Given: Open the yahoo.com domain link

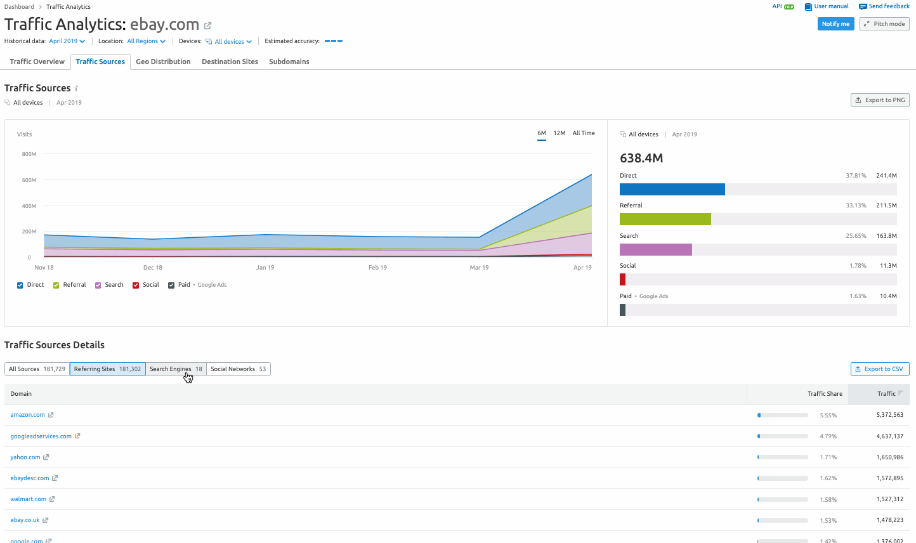Looking at the screenshot, I should 25,457.
